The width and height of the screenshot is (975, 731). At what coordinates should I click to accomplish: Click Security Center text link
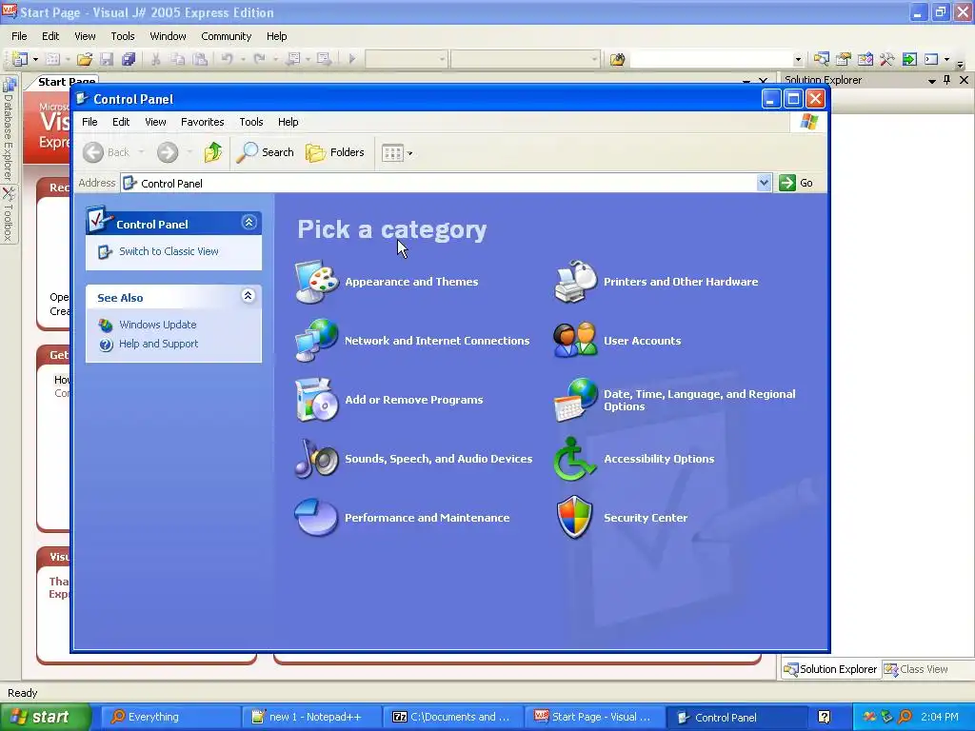pos(646,518)
